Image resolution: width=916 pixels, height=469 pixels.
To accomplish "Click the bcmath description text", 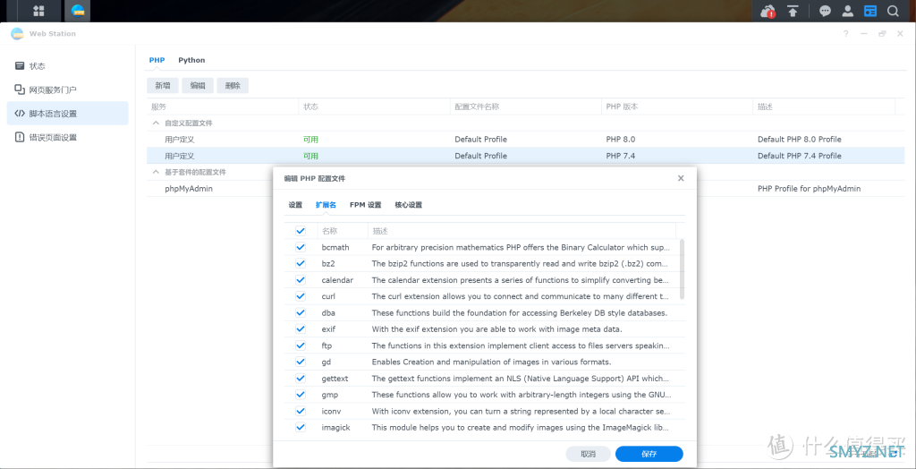I will 521,247.
